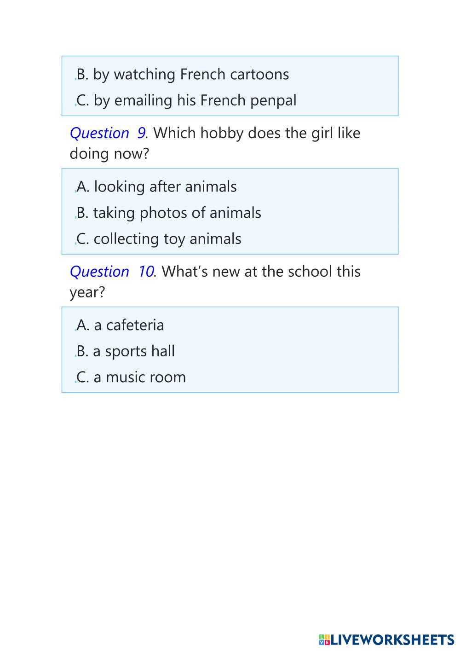Choose option 'C. by emailing his French penpal'

click(186, 100)
